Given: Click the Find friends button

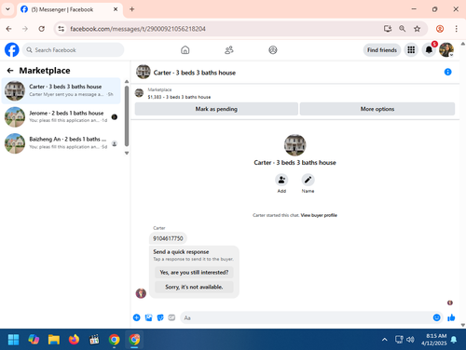Looking at the screenshot, I should coord(382,50).
